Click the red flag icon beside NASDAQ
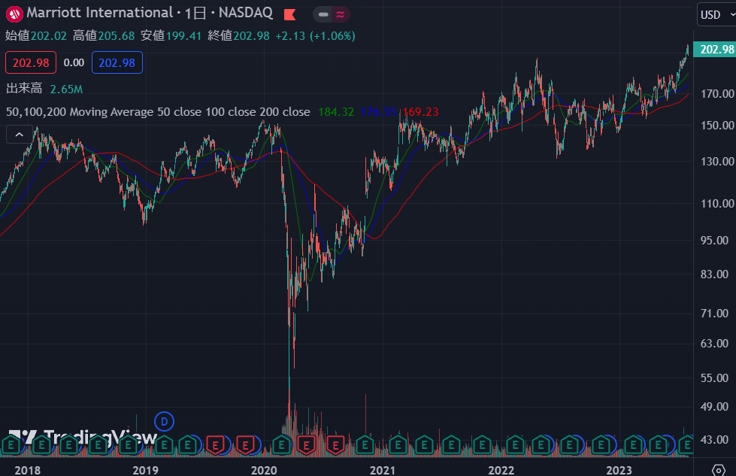Viewport: 736px width, 476px height. pyautogui.click(x=290, y=14)
